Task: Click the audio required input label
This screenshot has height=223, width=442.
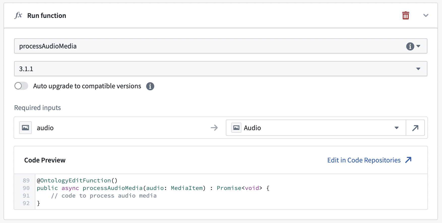Action: 45,128
